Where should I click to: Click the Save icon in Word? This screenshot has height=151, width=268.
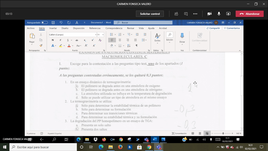coord(53,23)
